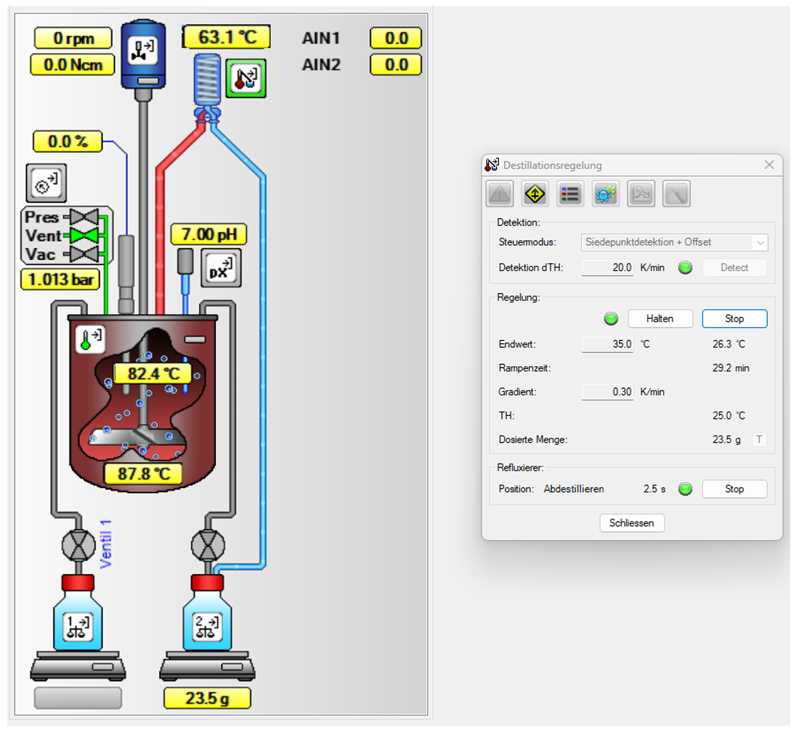The width and height of the screenshot is (794, 729).
Task: Click the Abdestillieren position text
Action: [x=573, y=489]
